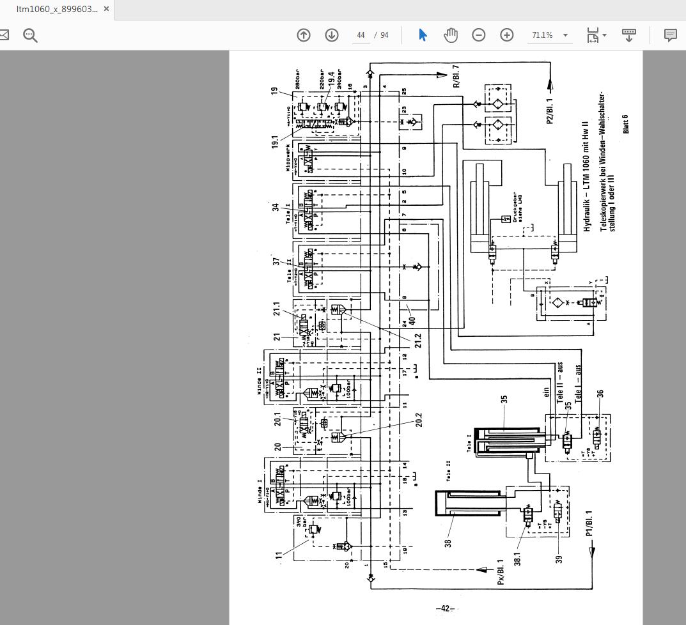Viewport: 686px width, 625px height.
Task: Open the comment tool icon
Action: 670,35
